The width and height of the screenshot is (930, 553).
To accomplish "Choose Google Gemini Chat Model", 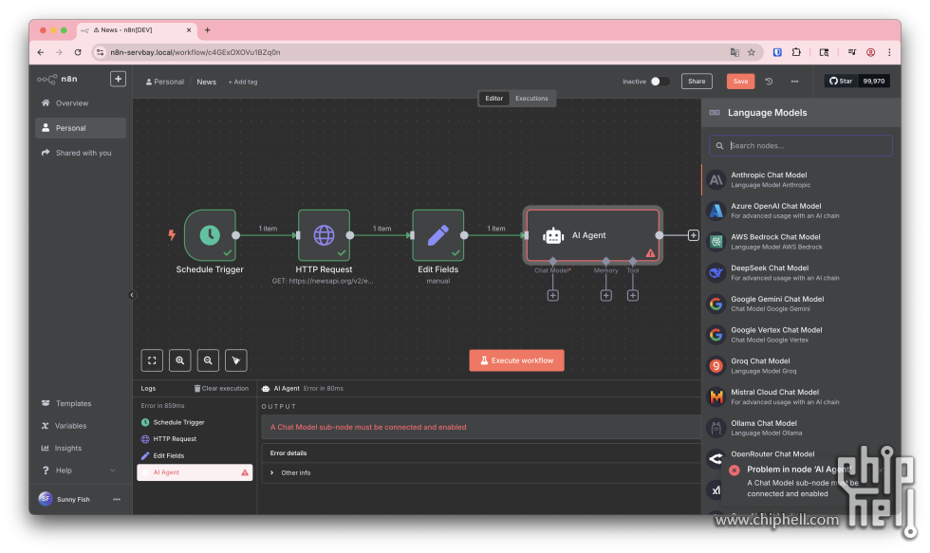I will click(x=801, y=304).
